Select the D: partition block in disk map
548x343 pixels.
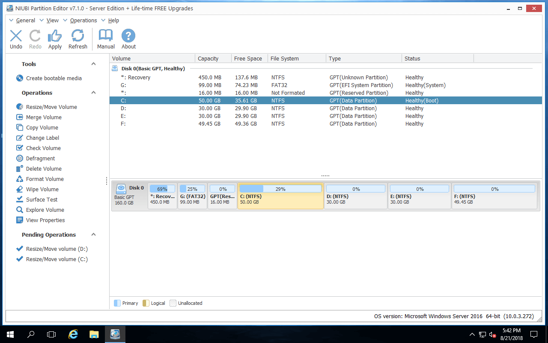[355, 196]
